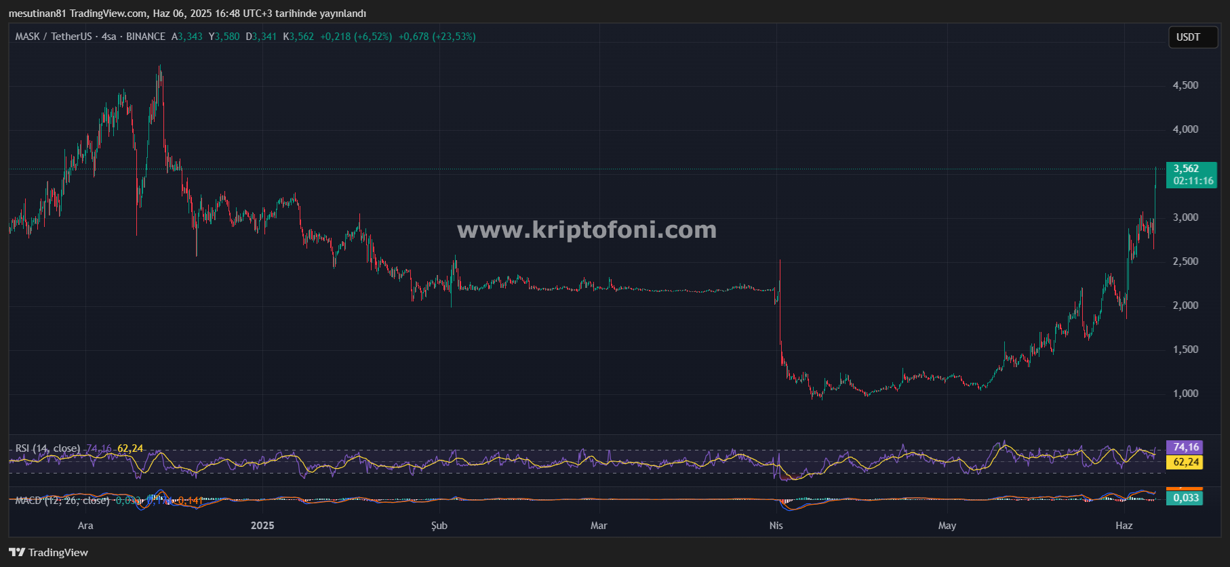Click the change value +0,678 (+23,53%)
The width and height of the screenshot is (1230, 567).
pos(437,37)
